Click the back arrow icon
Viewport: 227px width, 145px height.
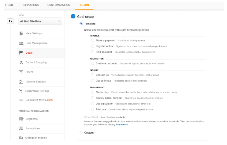click(x=10, y=21)
